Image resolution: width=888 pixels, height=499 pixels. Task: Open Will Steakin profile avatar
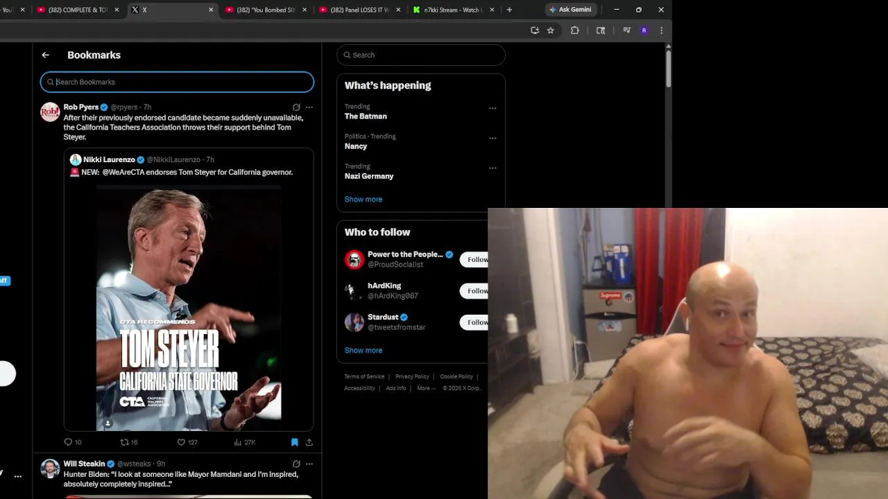pyautogui.click(x=50, y=469)
